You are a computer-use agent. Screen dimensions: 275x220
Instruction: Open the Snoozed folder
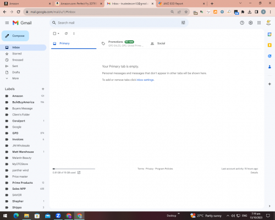(x=18, y=60)
